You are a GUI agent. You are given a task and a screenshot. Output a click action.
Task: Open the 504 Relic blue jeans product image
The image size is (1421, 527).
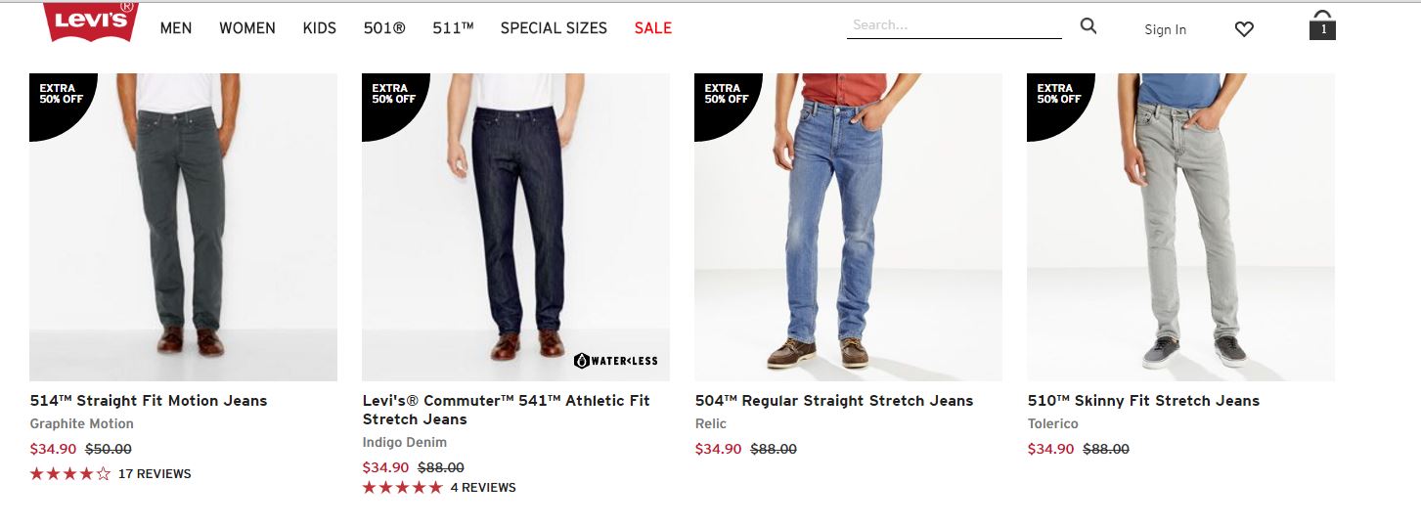tap(848, 227)
